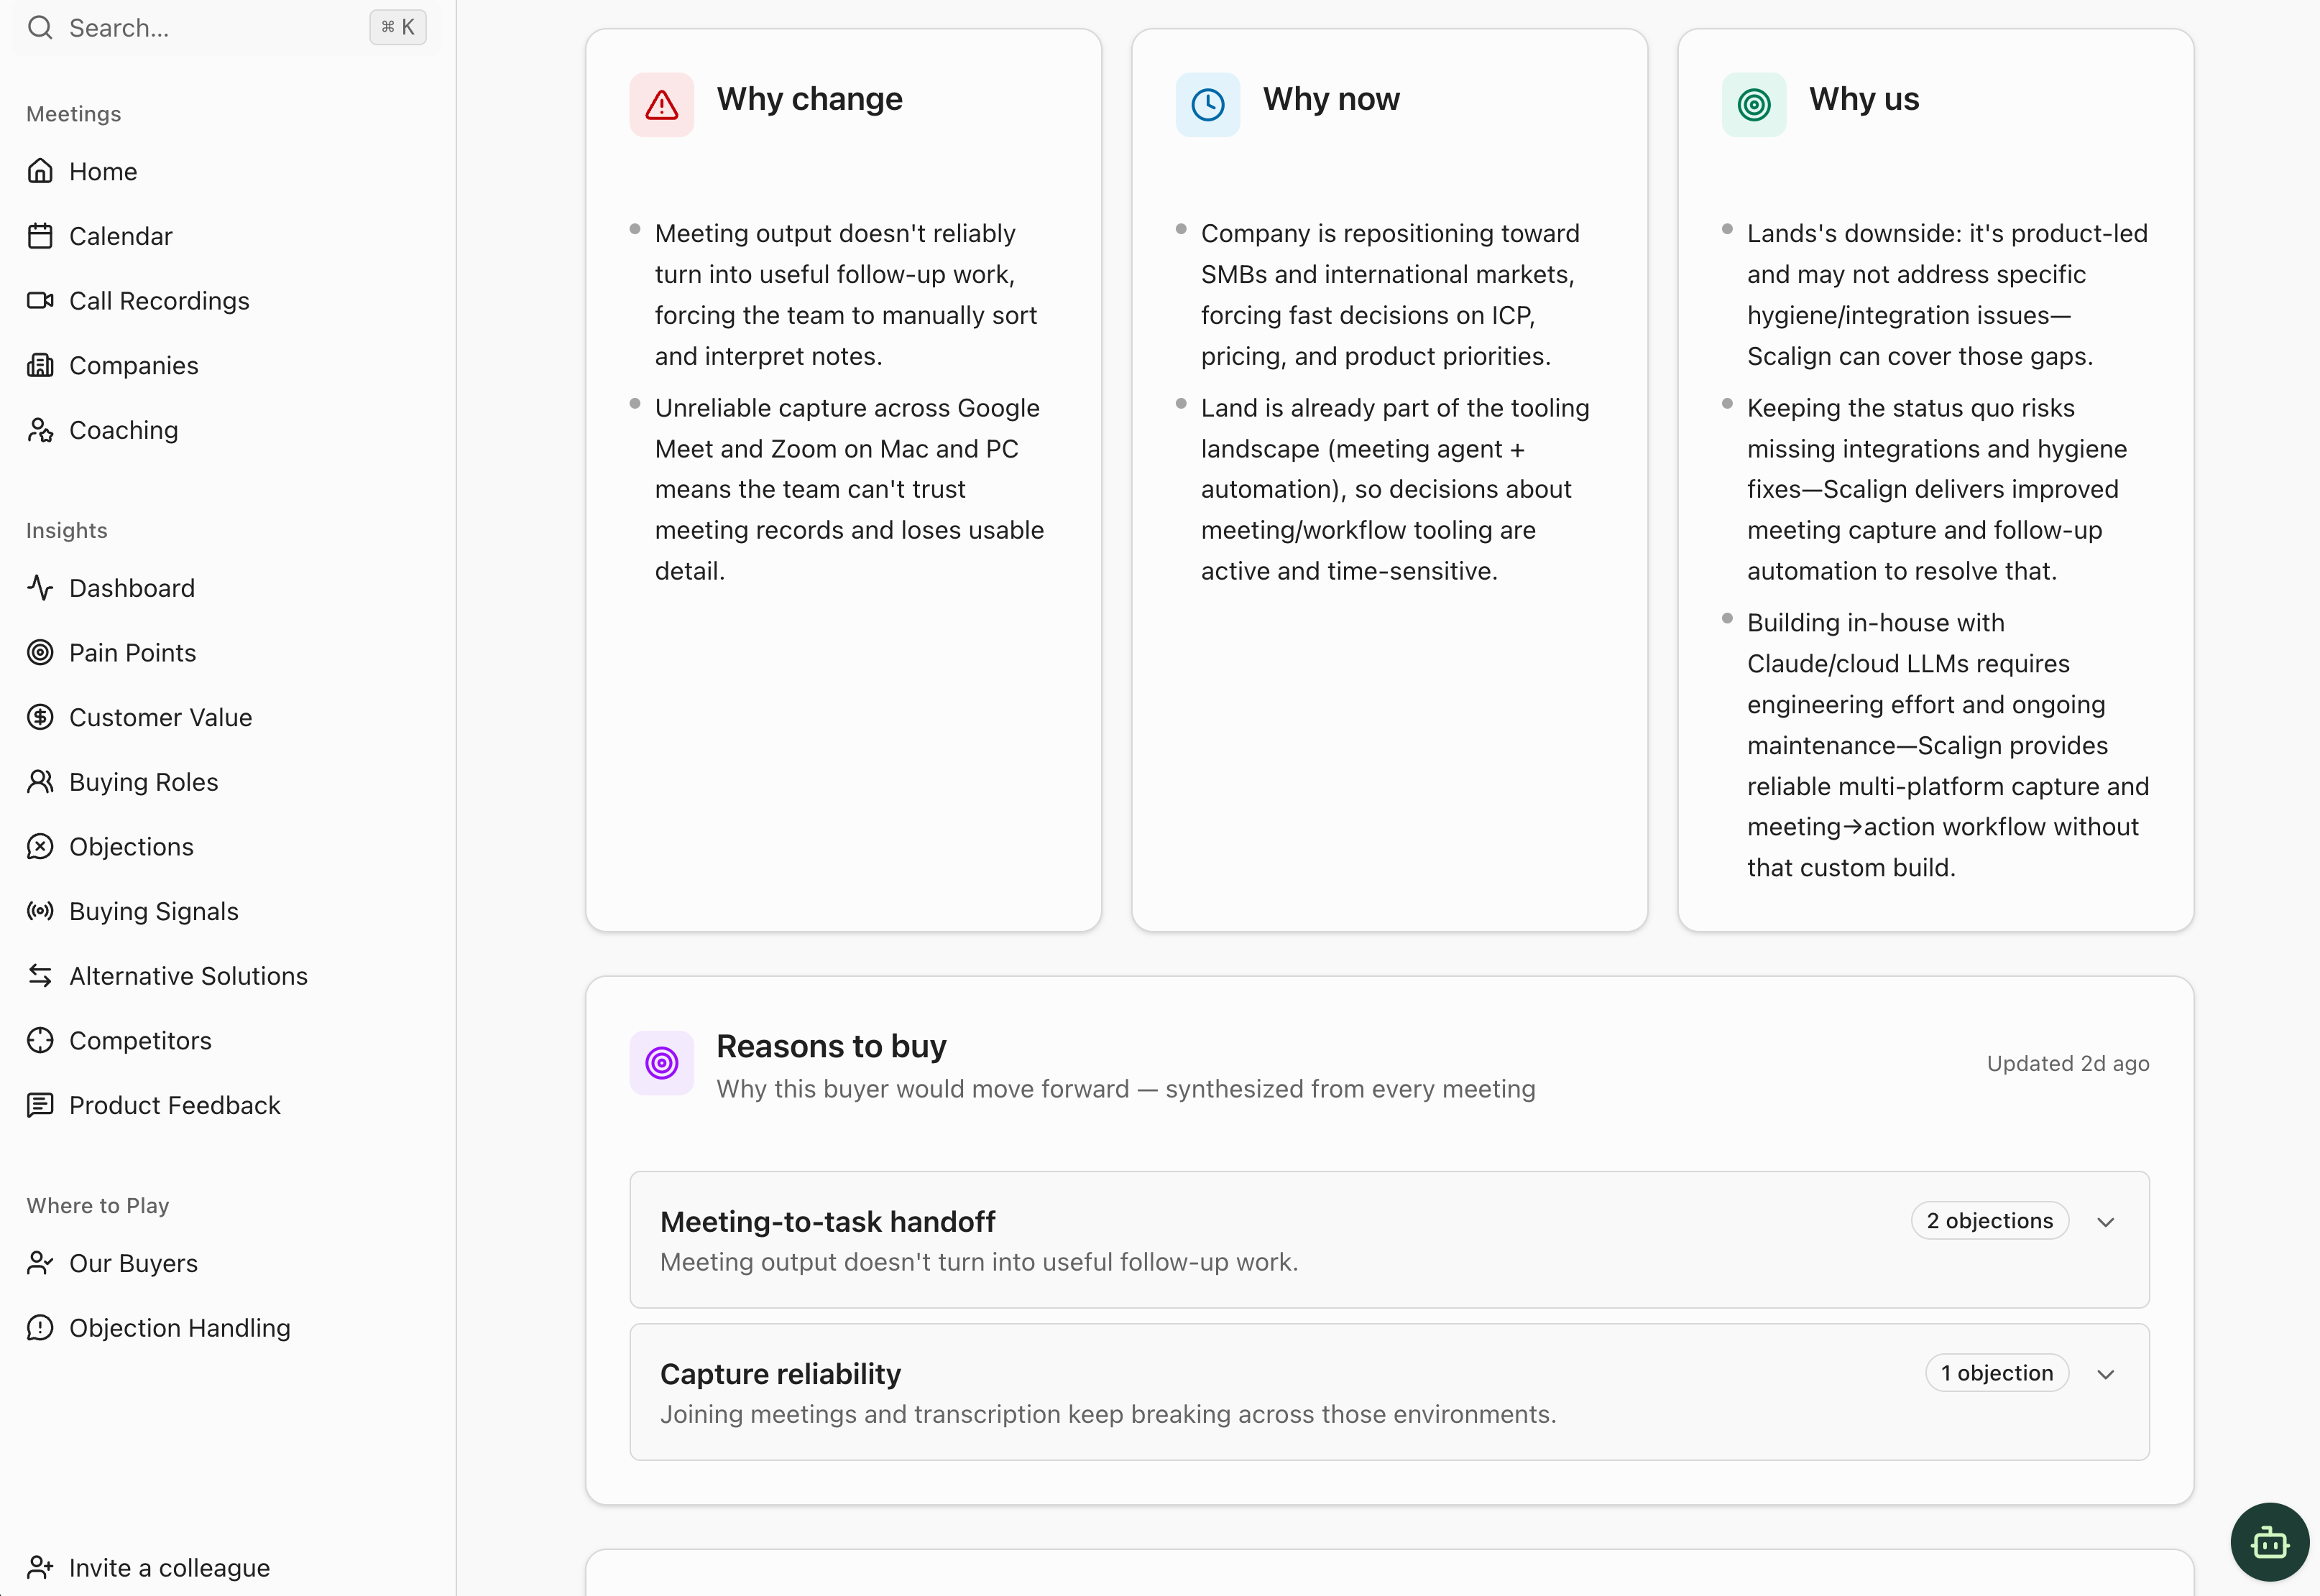Click the Pain Points target icon

[40, 653]
